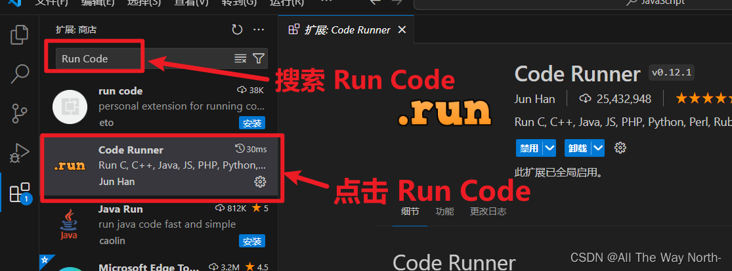Refresh the extensions marketplace list

click(x=237, y=30)
